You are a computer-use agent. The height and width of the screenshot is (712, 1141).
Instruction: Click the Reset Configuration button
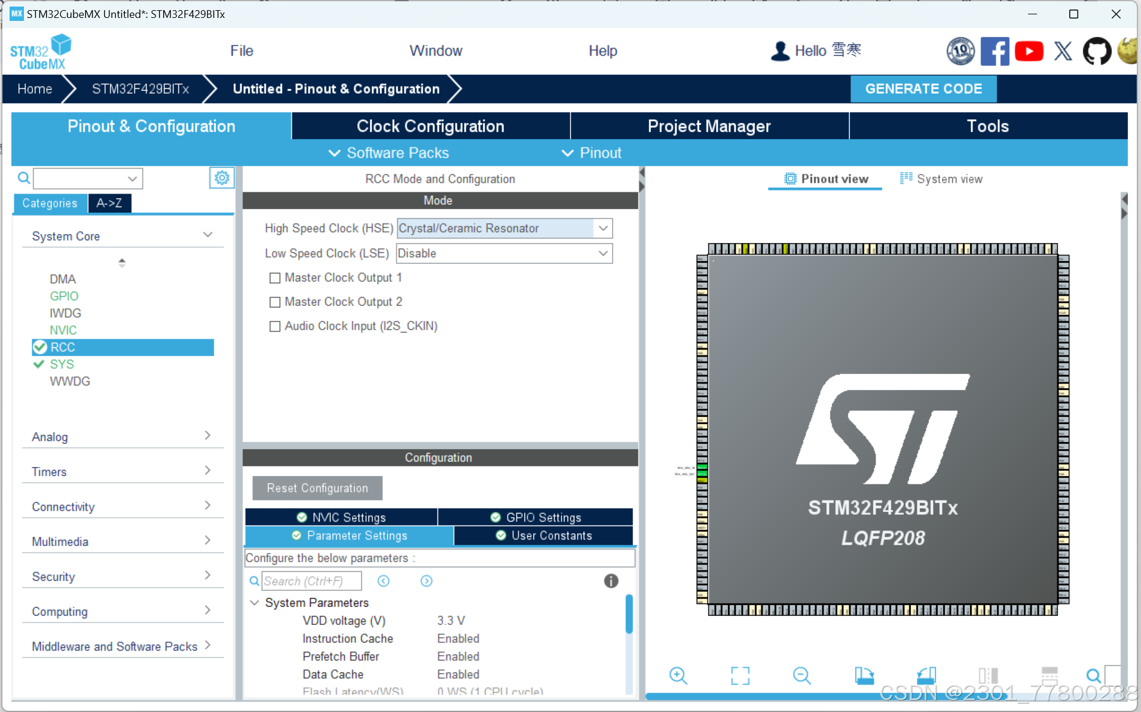[317, 488]
